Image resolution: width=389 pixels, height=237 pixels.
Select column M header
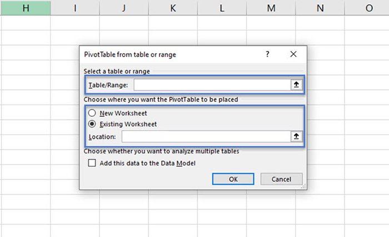coord(271,8)
